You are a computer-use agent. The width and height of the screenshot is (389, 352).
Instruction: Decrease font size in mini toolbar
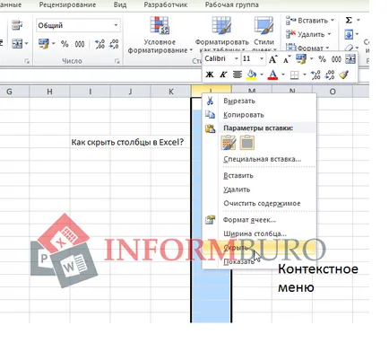287,59
